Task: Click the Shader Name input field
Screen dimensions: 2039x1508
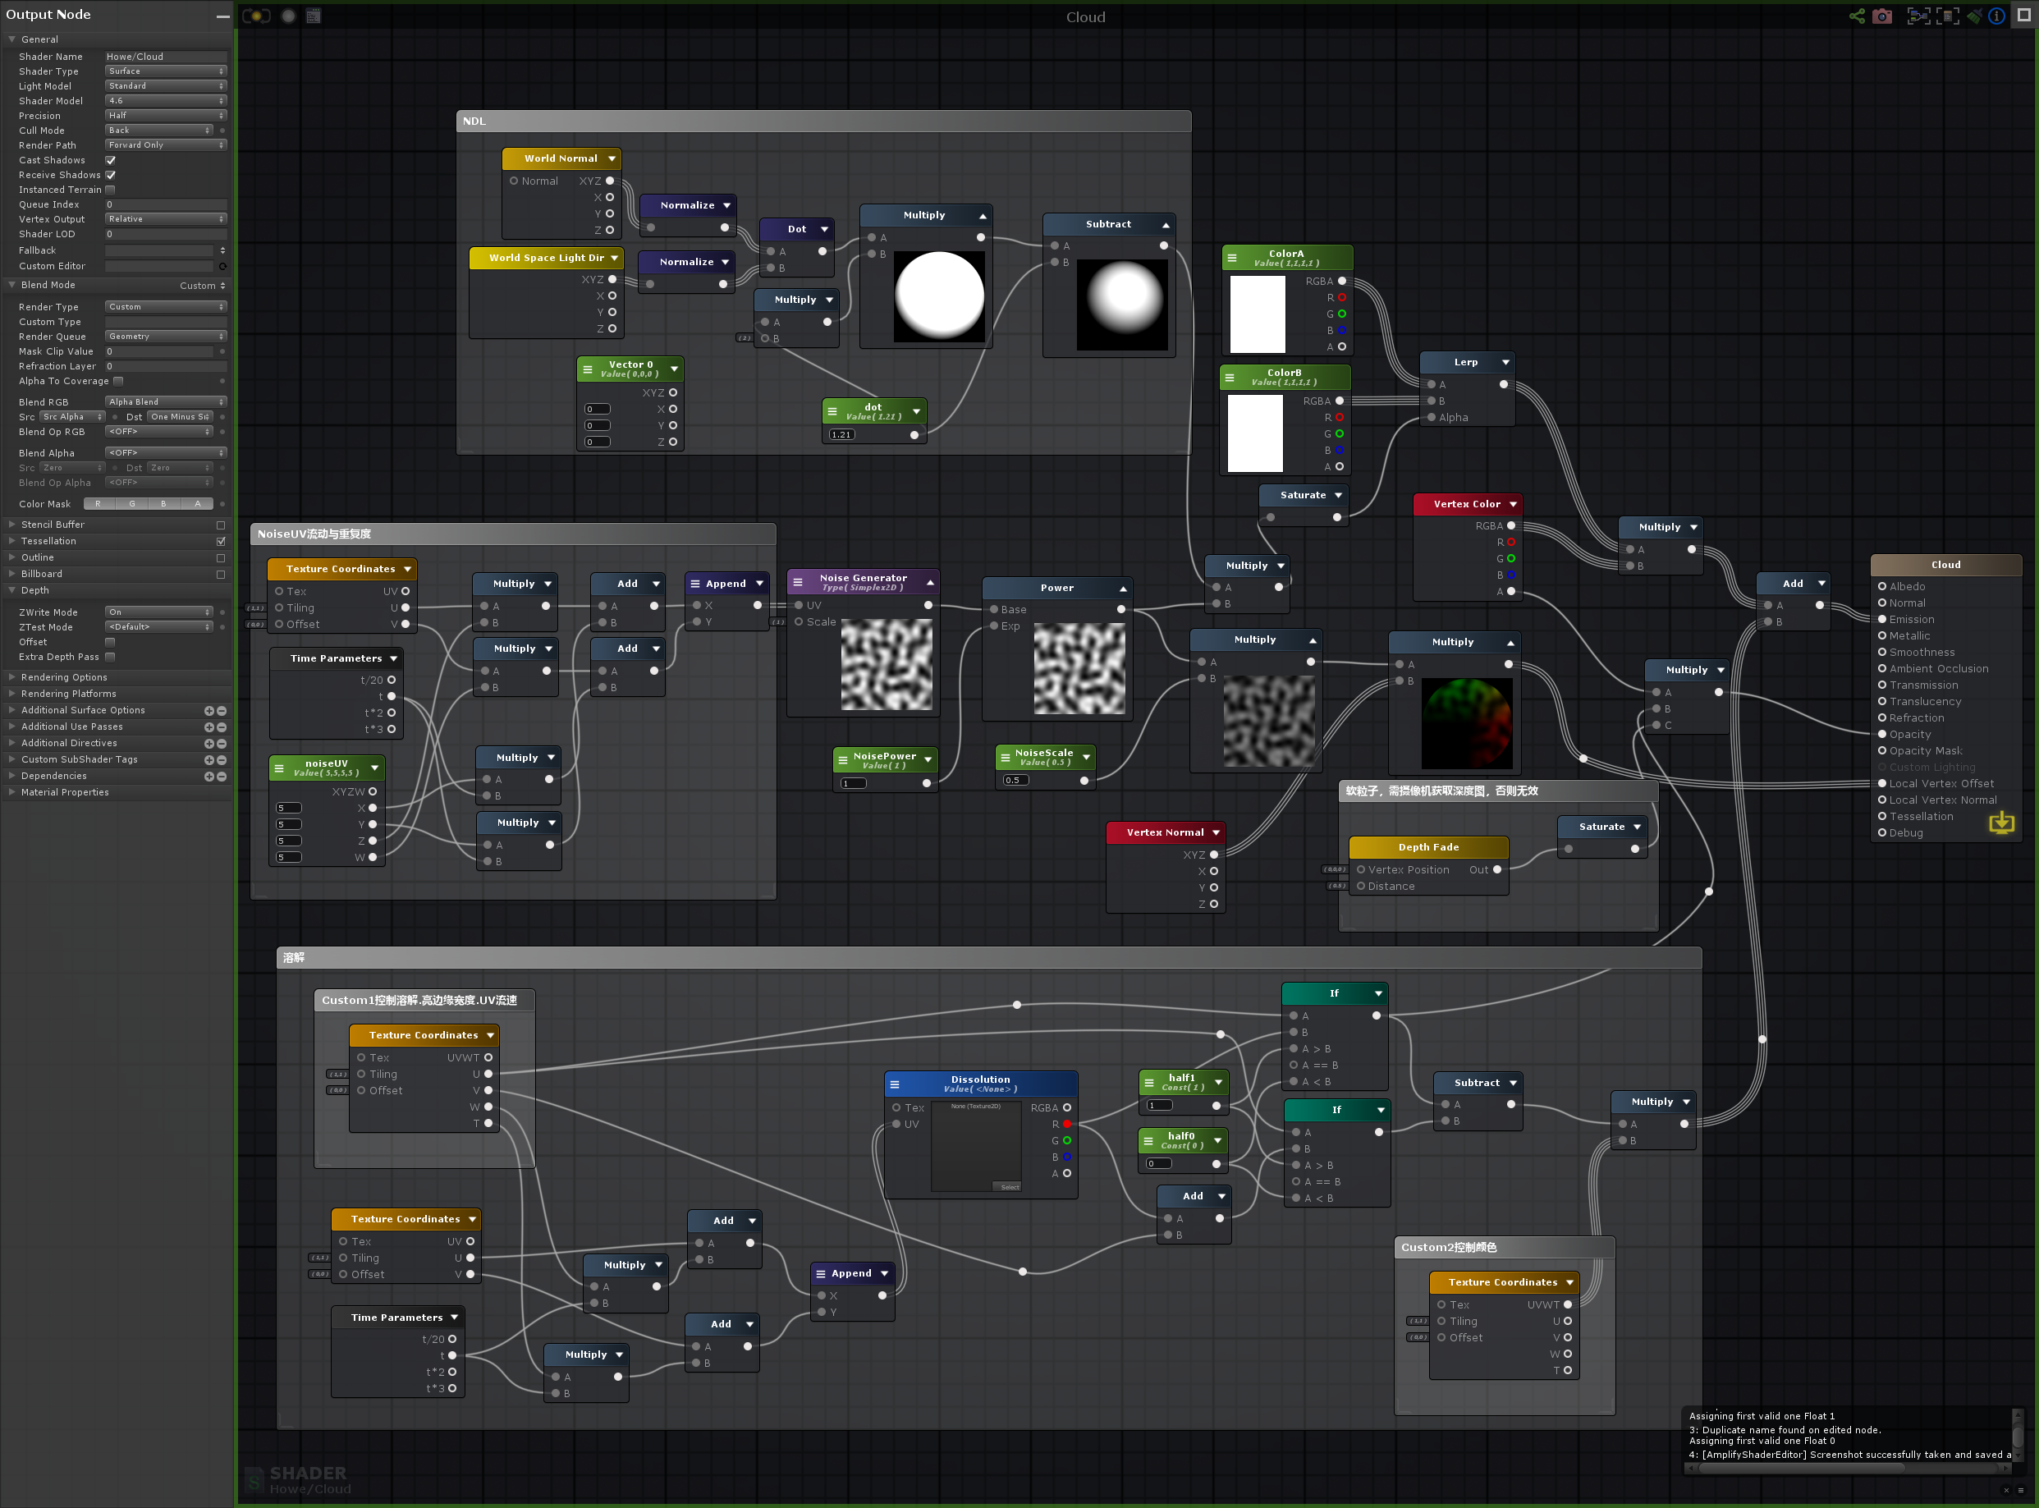Action: [164, 57]
